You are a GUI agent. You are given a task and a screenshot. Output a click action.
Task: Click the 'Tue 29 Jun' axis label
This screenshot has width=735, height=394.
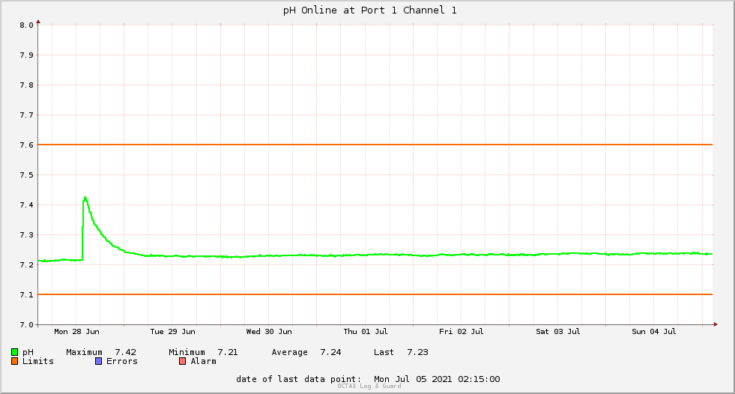(x=172, y=332)
